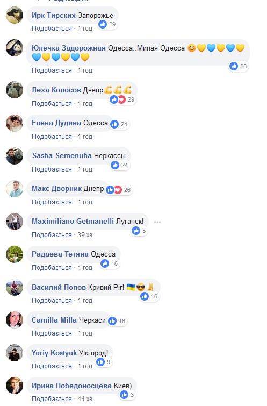Click Макс Дворник's profile picture
267x406 pixels.
[x=15, y=189]
